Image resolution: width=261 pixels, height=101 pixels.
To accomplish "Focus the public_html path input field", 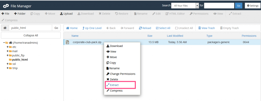I will coord(31,28).
